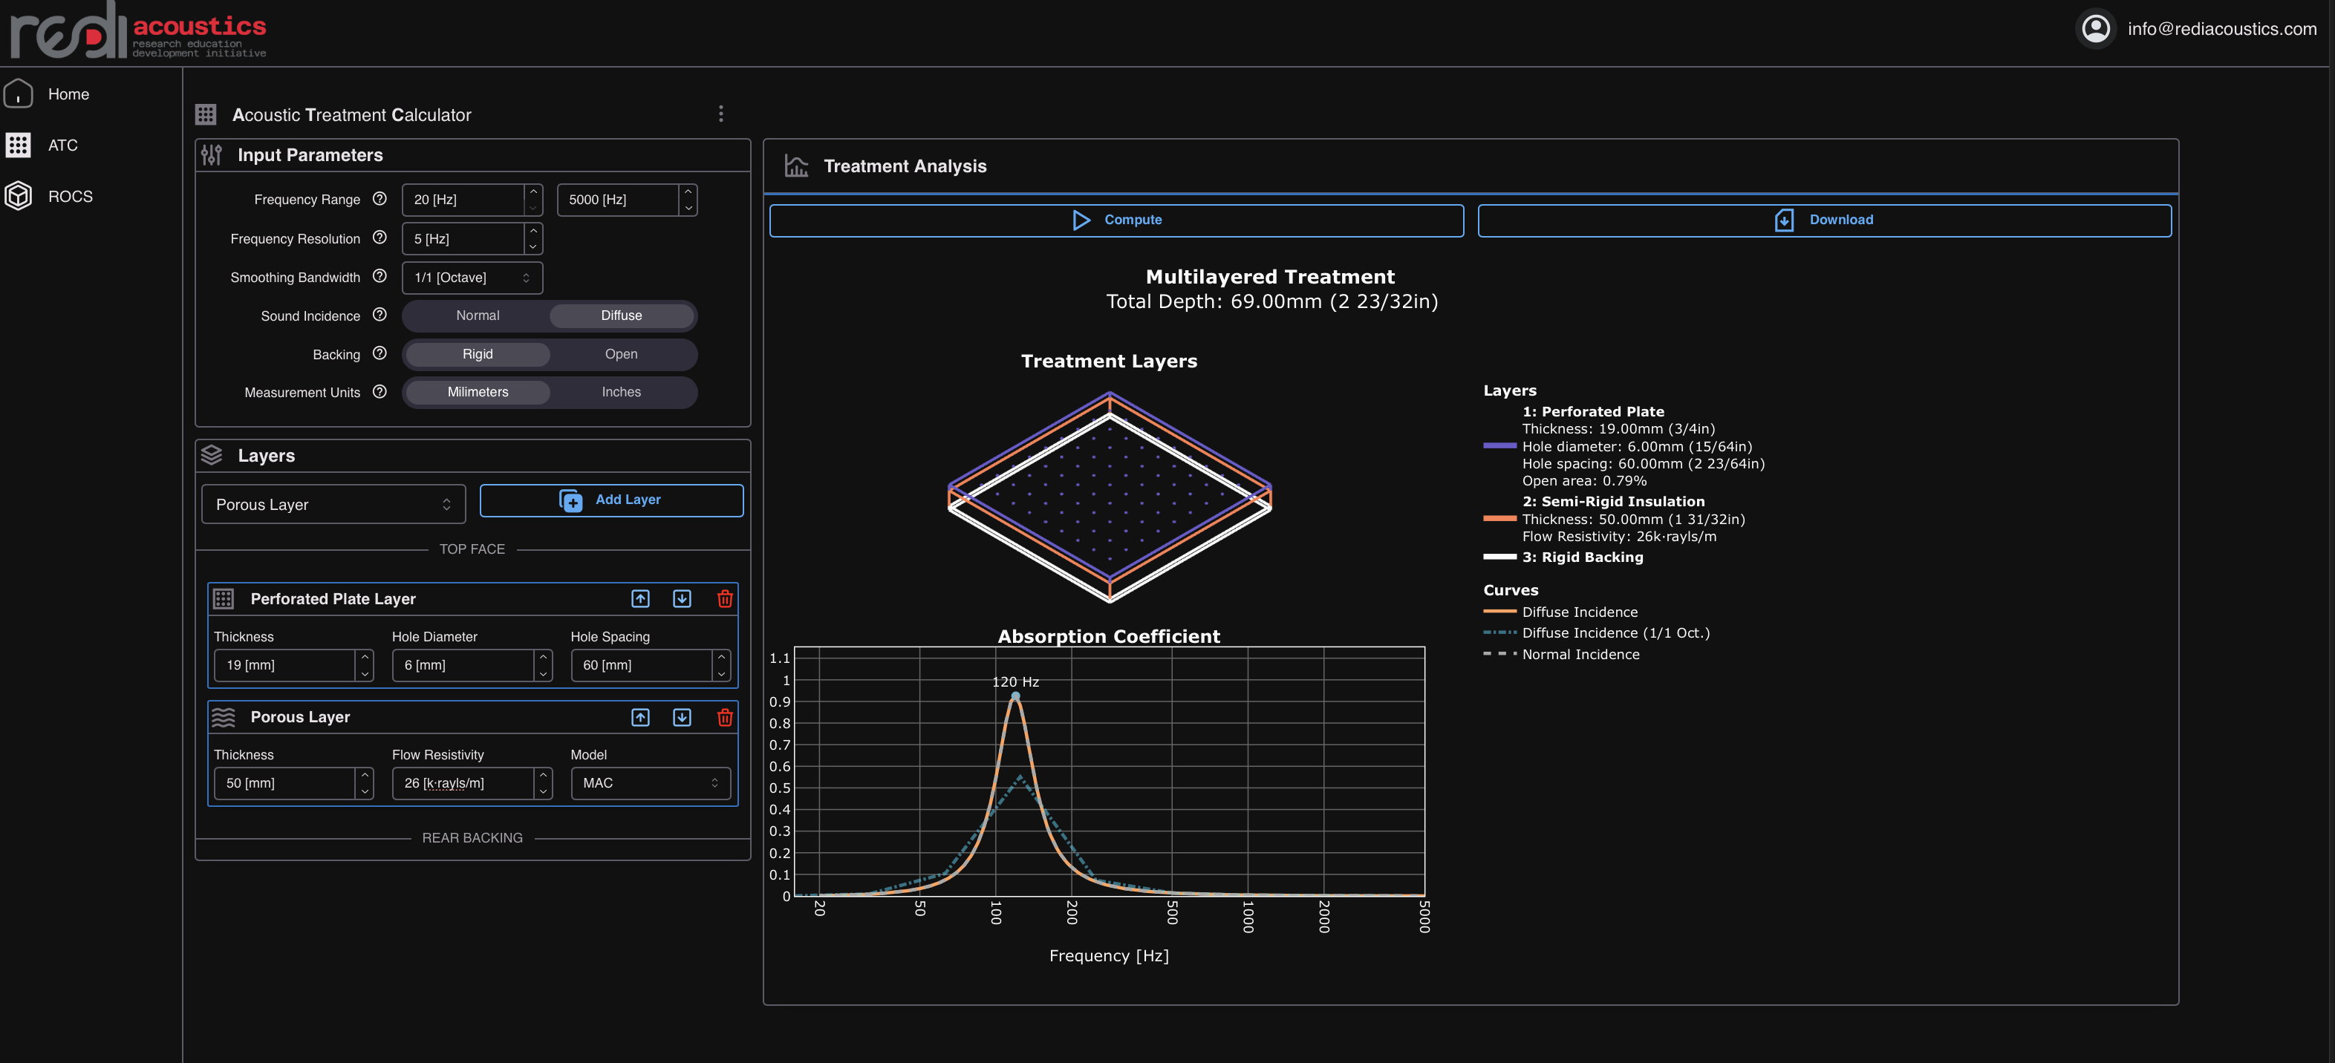Click the trash icon on the Porous Layer
Screen dimensions: 2335x1063
tap(724, 717)
